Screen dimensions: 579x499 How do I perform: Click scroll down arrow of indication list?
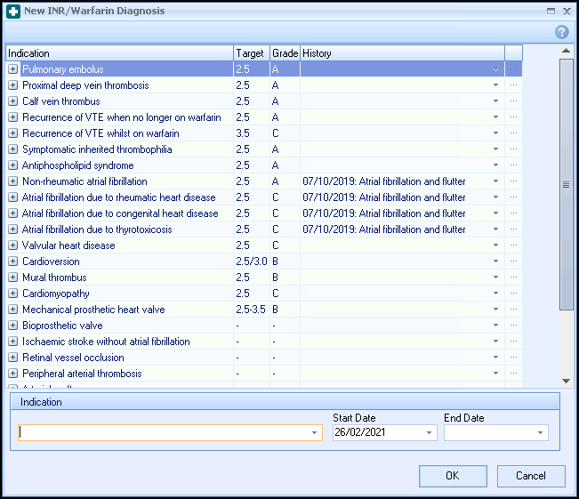pyautogui.click(x=567, y=379)
